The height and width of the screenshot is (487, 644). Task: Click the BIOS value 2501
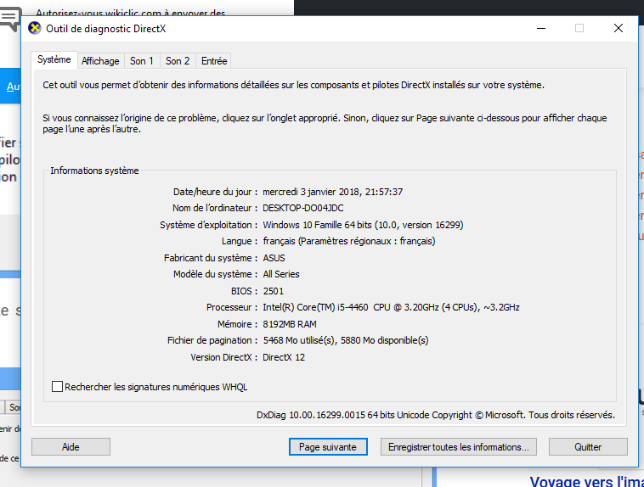click(273, 291)
